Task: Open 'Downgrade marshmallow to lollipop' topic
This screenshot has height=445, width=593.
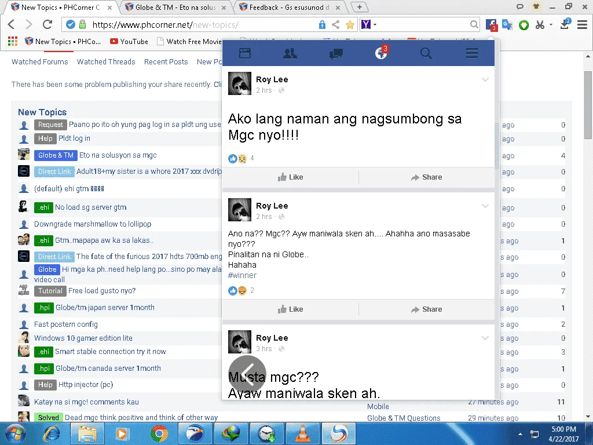Action: tap(93, 224)
